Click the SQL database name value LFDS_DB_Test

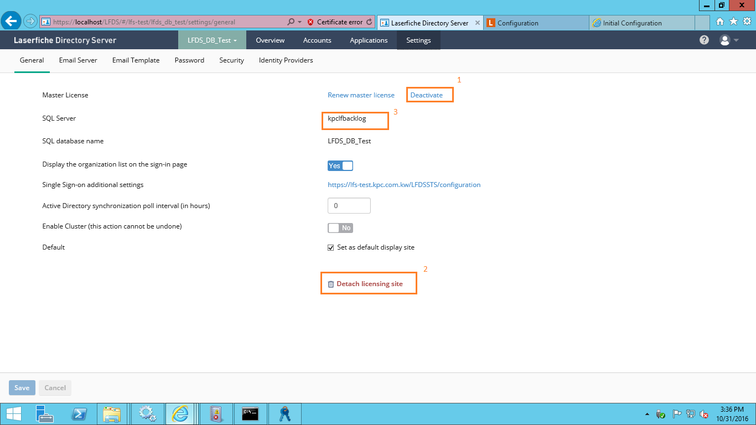click(349, 141)
